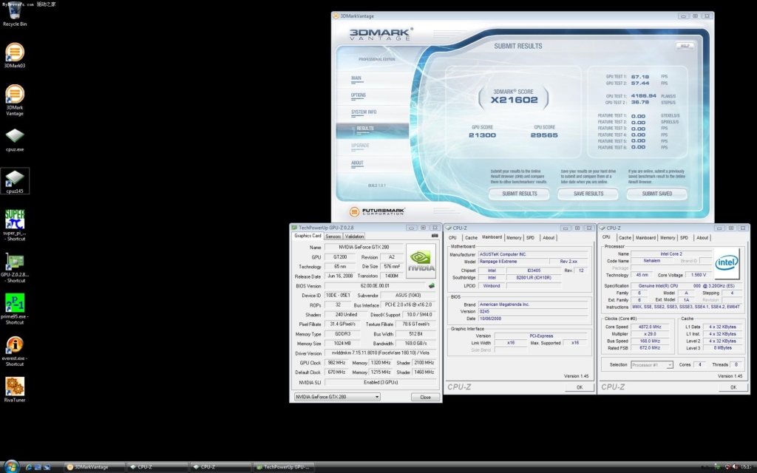The width and height of the screenshot is (757, 473).
Task: Click the Intel Core 2 processor name field
Action: [x=671, y=253]
